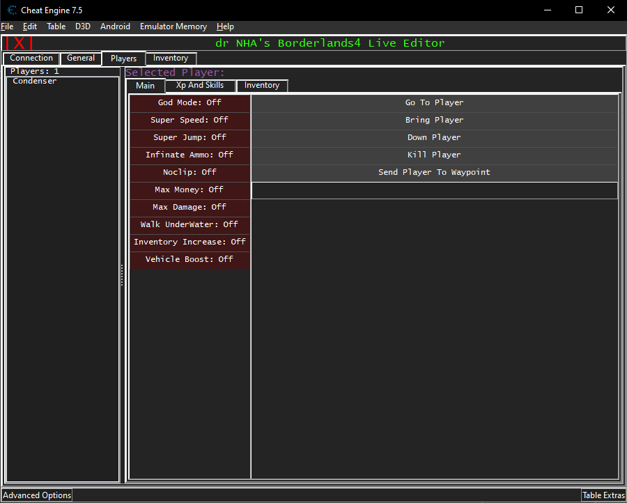The width and height of the screenshot is (627, 503).
Task: Open the top-level Inventory tab
Action: (x=171, y=59)
